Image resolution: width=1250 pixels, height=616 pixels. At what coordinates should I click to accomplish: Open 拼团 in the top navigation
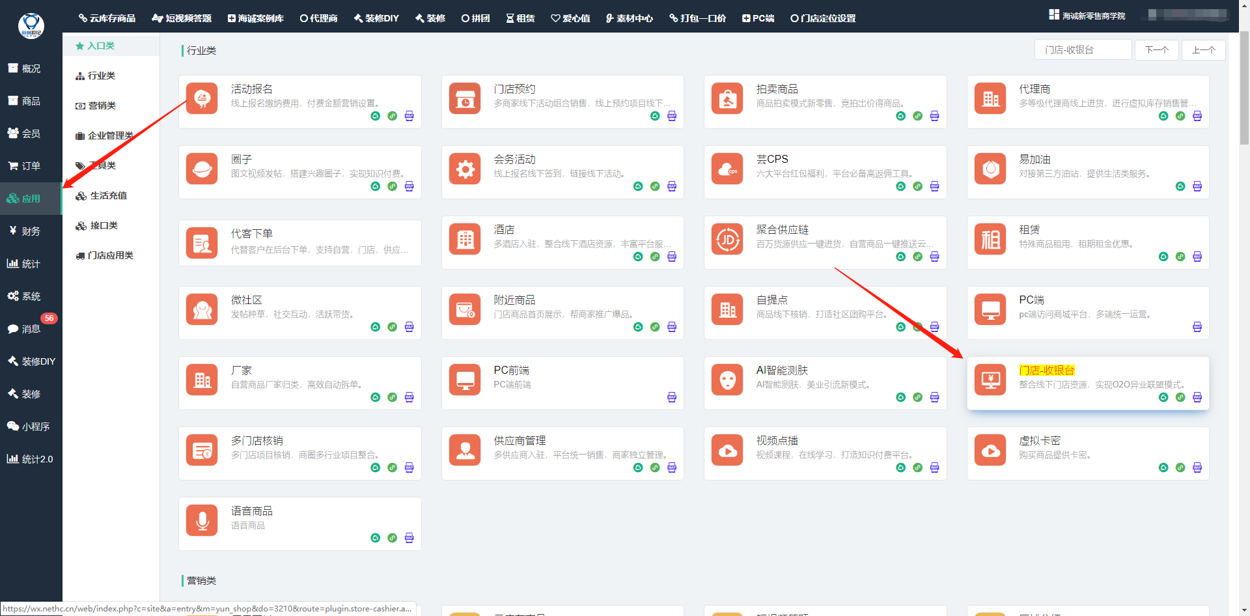[476, 18]
